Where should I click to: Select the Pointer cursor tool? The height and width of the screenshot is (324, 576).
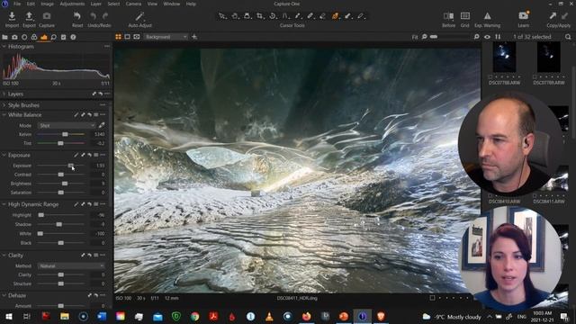click(222, 16)
